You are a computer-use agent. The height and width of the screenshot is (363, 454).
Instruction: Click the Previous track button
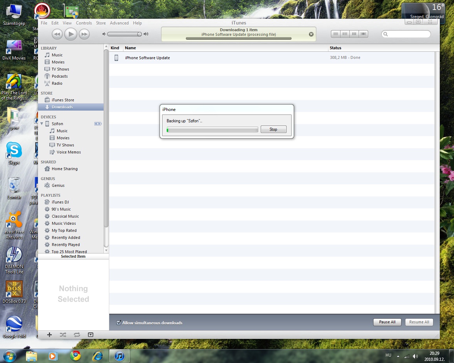(57, 34)
